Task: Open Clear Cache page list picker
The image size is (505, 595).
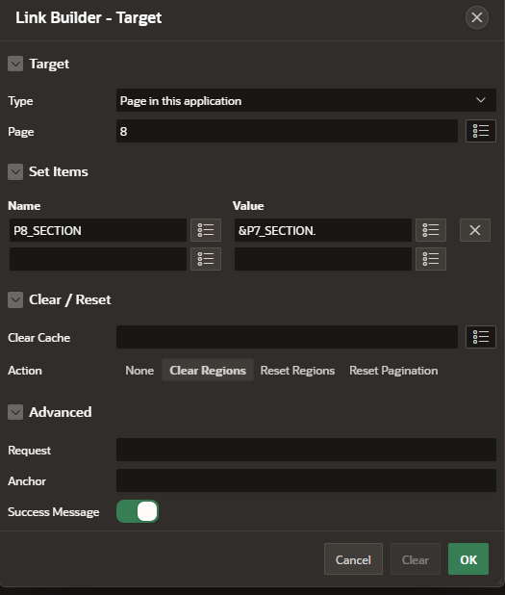Action: (x=480, y=337)
